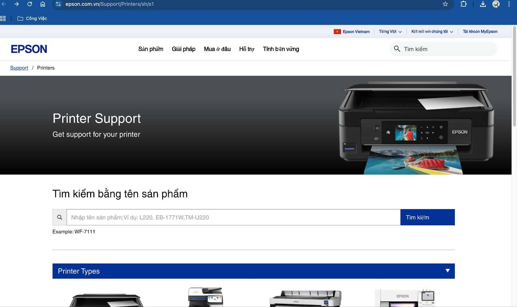This screenshot has height=307, width=517.
Task: Open the Hỗ trợ menu
Action: [247, 49]
